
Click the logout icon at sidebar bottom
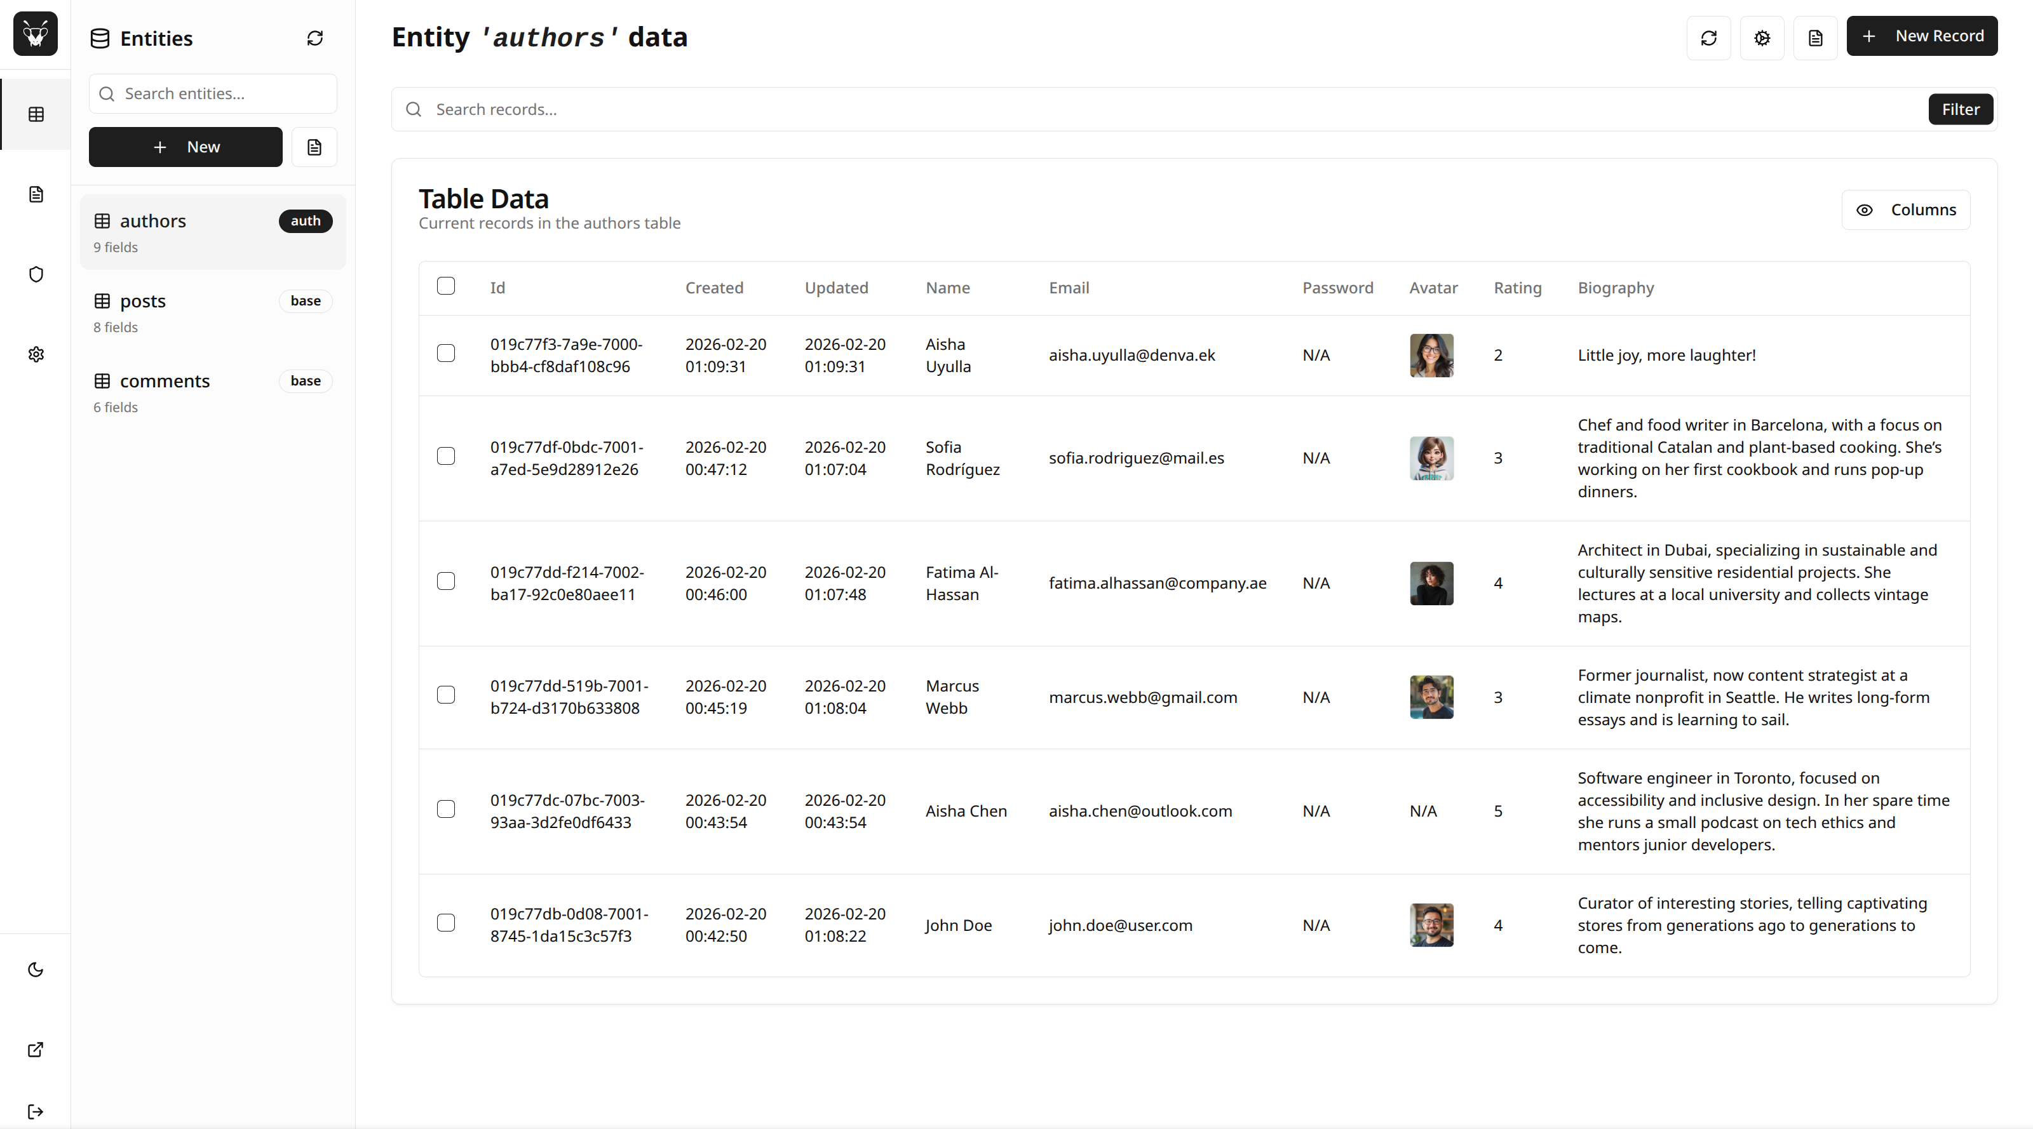(36, 1112)
